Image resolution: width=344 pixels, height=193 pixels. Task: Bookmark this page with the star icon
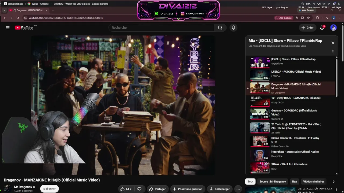click(309, 18)
